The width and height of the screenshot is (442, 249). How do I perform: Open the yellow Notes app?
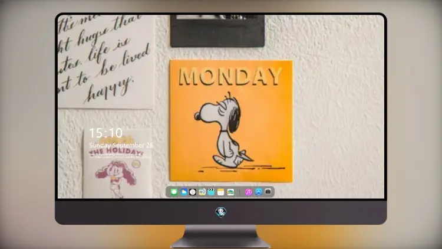(x=221, y=192)
